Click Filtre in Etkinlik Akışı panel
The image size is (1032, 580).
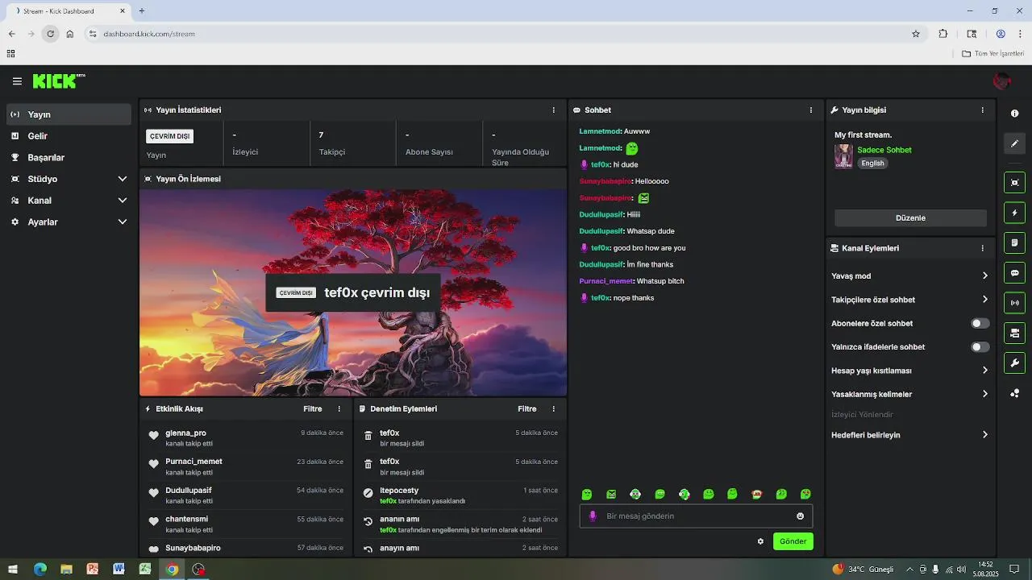[x=313, y=408]
